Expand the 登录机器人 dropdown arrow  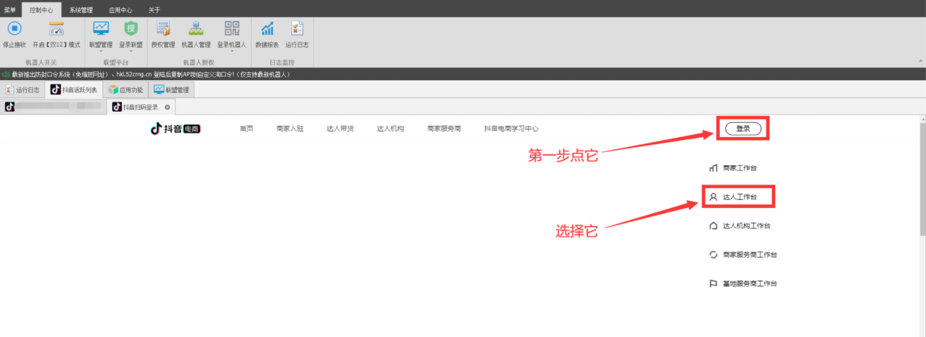coord(232,51)
